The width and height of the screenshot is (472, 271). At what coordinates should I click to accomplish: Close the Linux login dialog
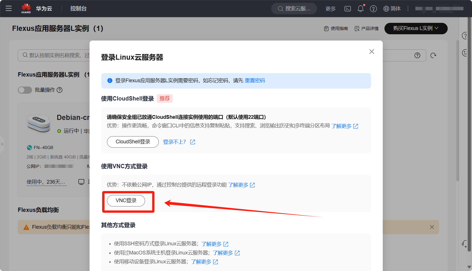tap(372, 52)
